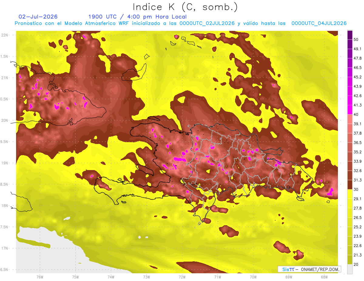This screenshot has width=364, height=281.
Task: Click the color bar label "31.3"
Action: click(358, 180)
